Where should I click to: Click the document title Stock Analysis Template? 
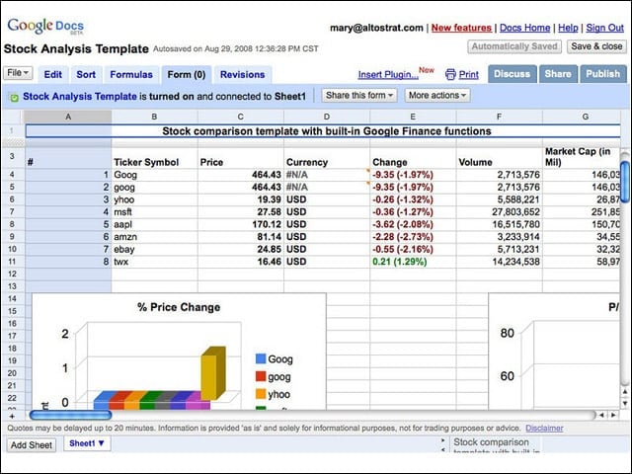click(x=76, y=48)
